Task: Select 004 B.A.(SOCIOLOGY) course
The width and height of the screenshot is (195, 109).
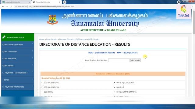Action: [x=125, y=83]
